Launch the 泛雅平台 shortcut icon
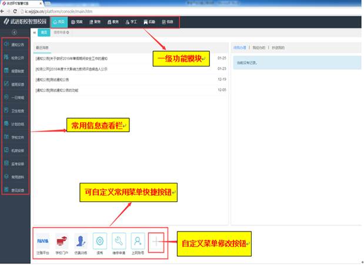The image size is (364, 265). point(43,244)
